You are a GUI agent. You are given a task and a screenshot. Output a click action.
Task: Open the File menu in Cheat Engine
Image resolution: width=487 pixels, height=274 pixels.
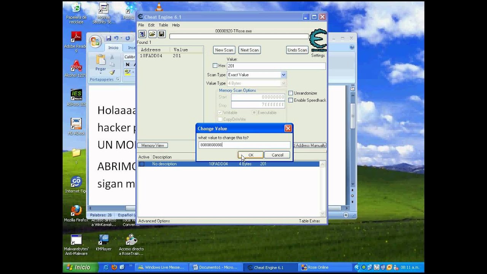141,25
